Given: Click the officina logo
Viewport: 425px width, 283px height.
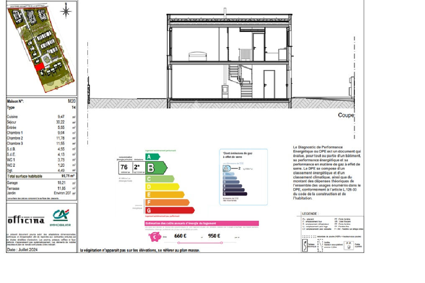Looking at the screenshot, I should tap(26, 220).
